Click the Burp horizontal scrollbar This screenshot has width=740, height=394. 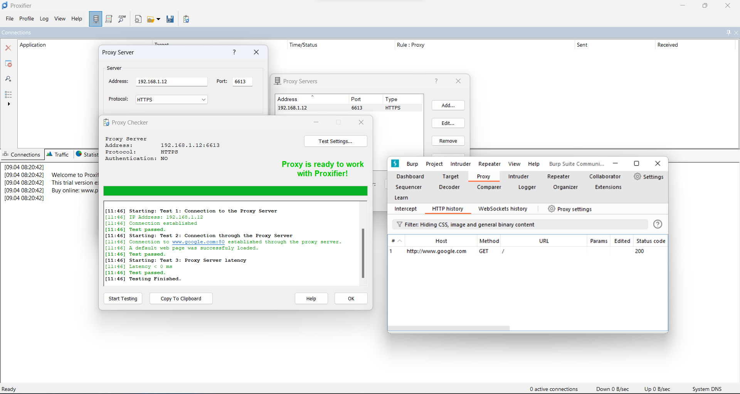click(449, 328)
